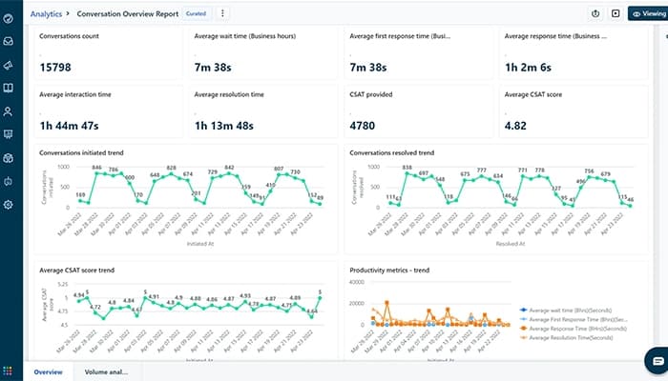Open the Average interaction time card
Viewport: 668px width, 381px height.
[x=109, y=111]
